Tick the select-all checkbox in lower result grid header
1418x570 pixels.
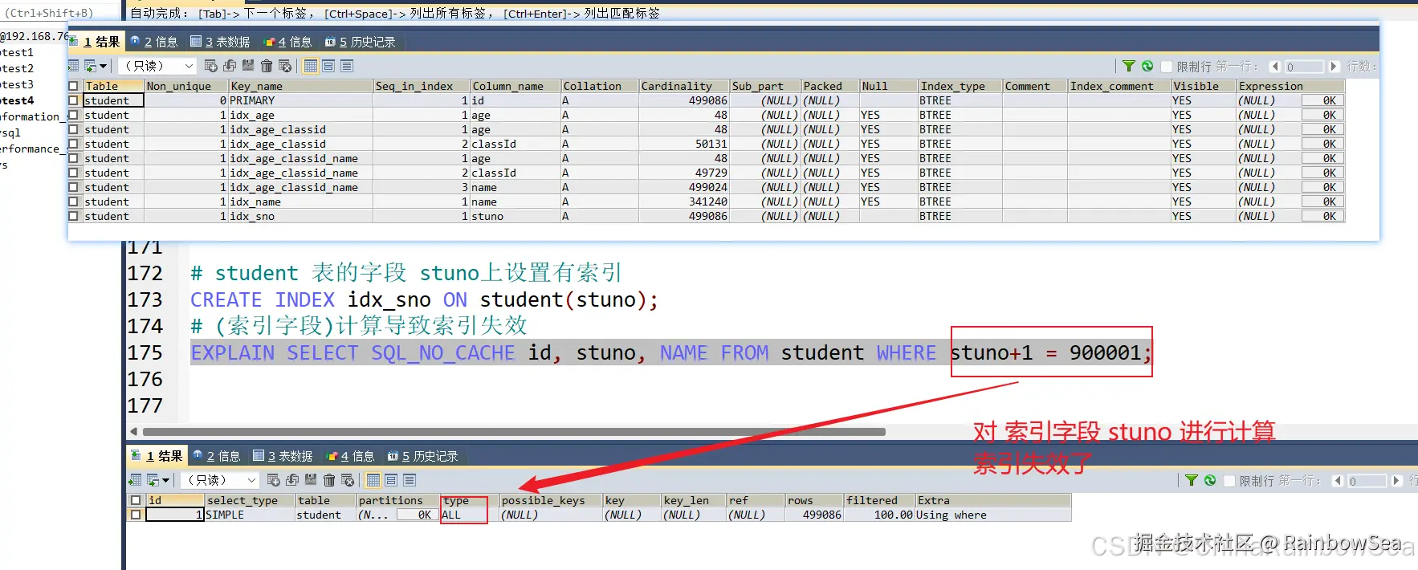(136, 500)
